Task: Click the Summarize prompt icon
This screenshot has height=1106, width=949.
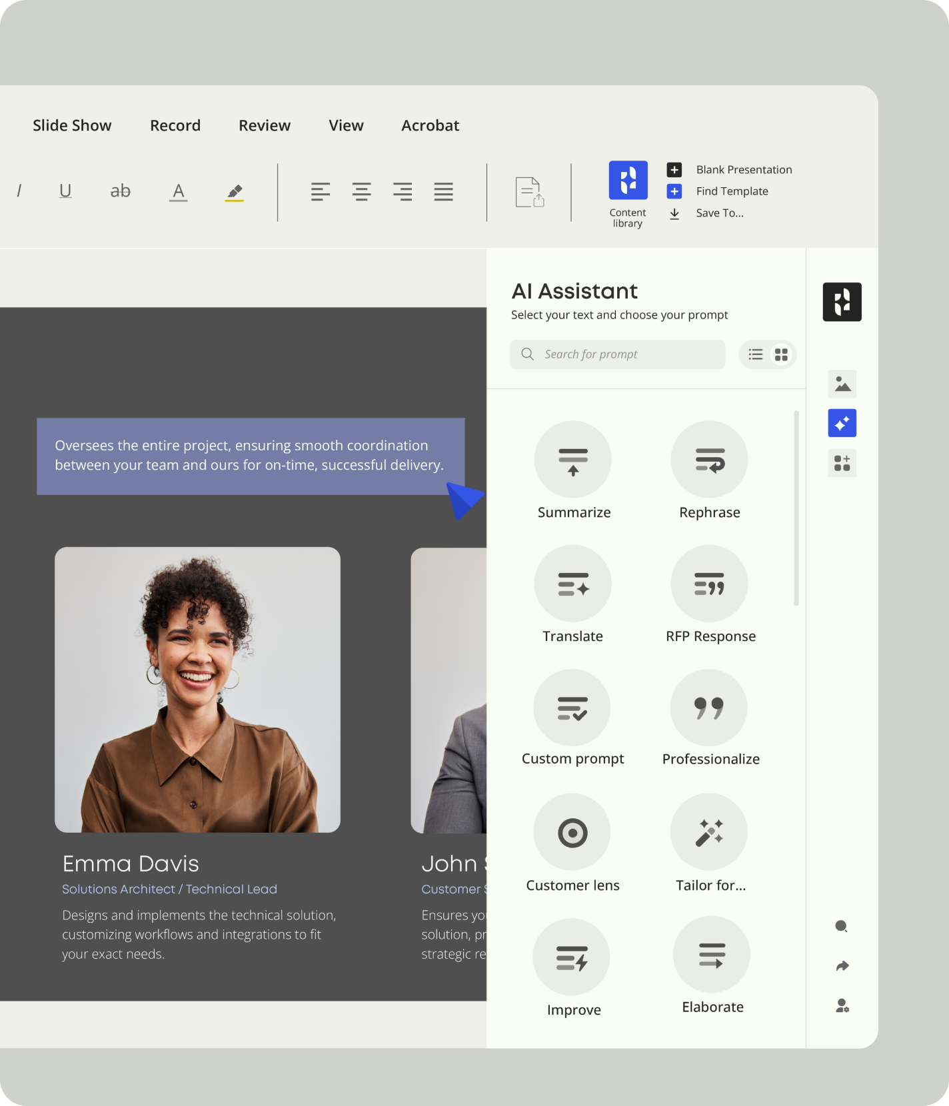Action: 573,460
